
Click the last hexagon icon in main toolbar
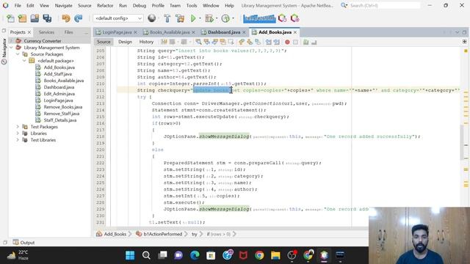point(294,18)
